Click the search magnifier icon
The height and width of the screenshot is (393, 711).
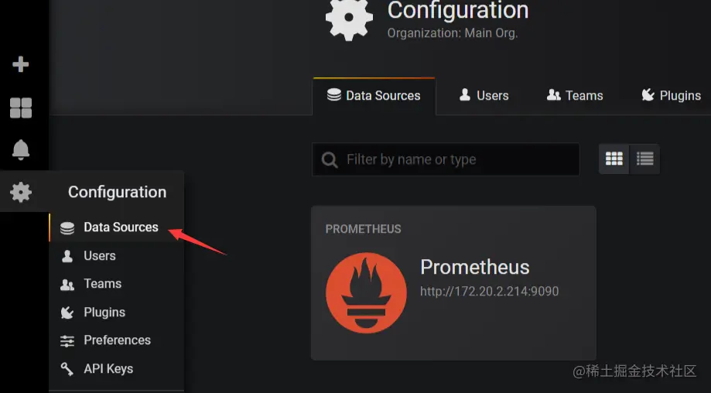tap(330, 160)
